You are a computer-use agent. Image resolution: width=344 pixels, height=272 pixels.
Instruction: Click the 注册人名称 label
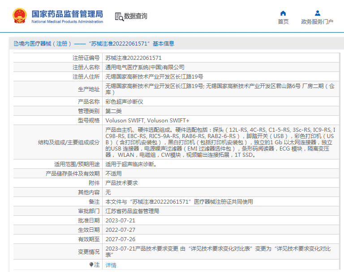86,67
